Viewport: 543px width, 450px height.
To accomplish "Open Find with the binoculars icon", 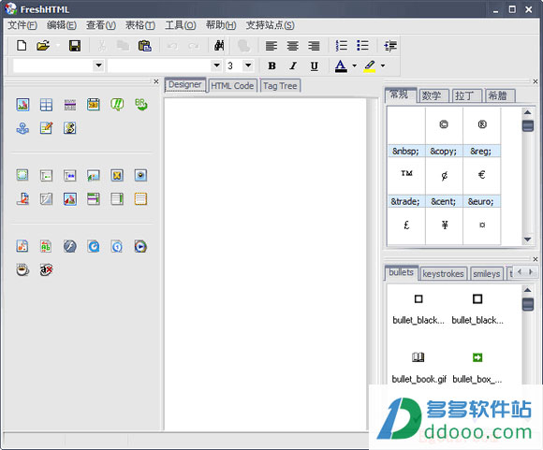I will pos(219,45).
